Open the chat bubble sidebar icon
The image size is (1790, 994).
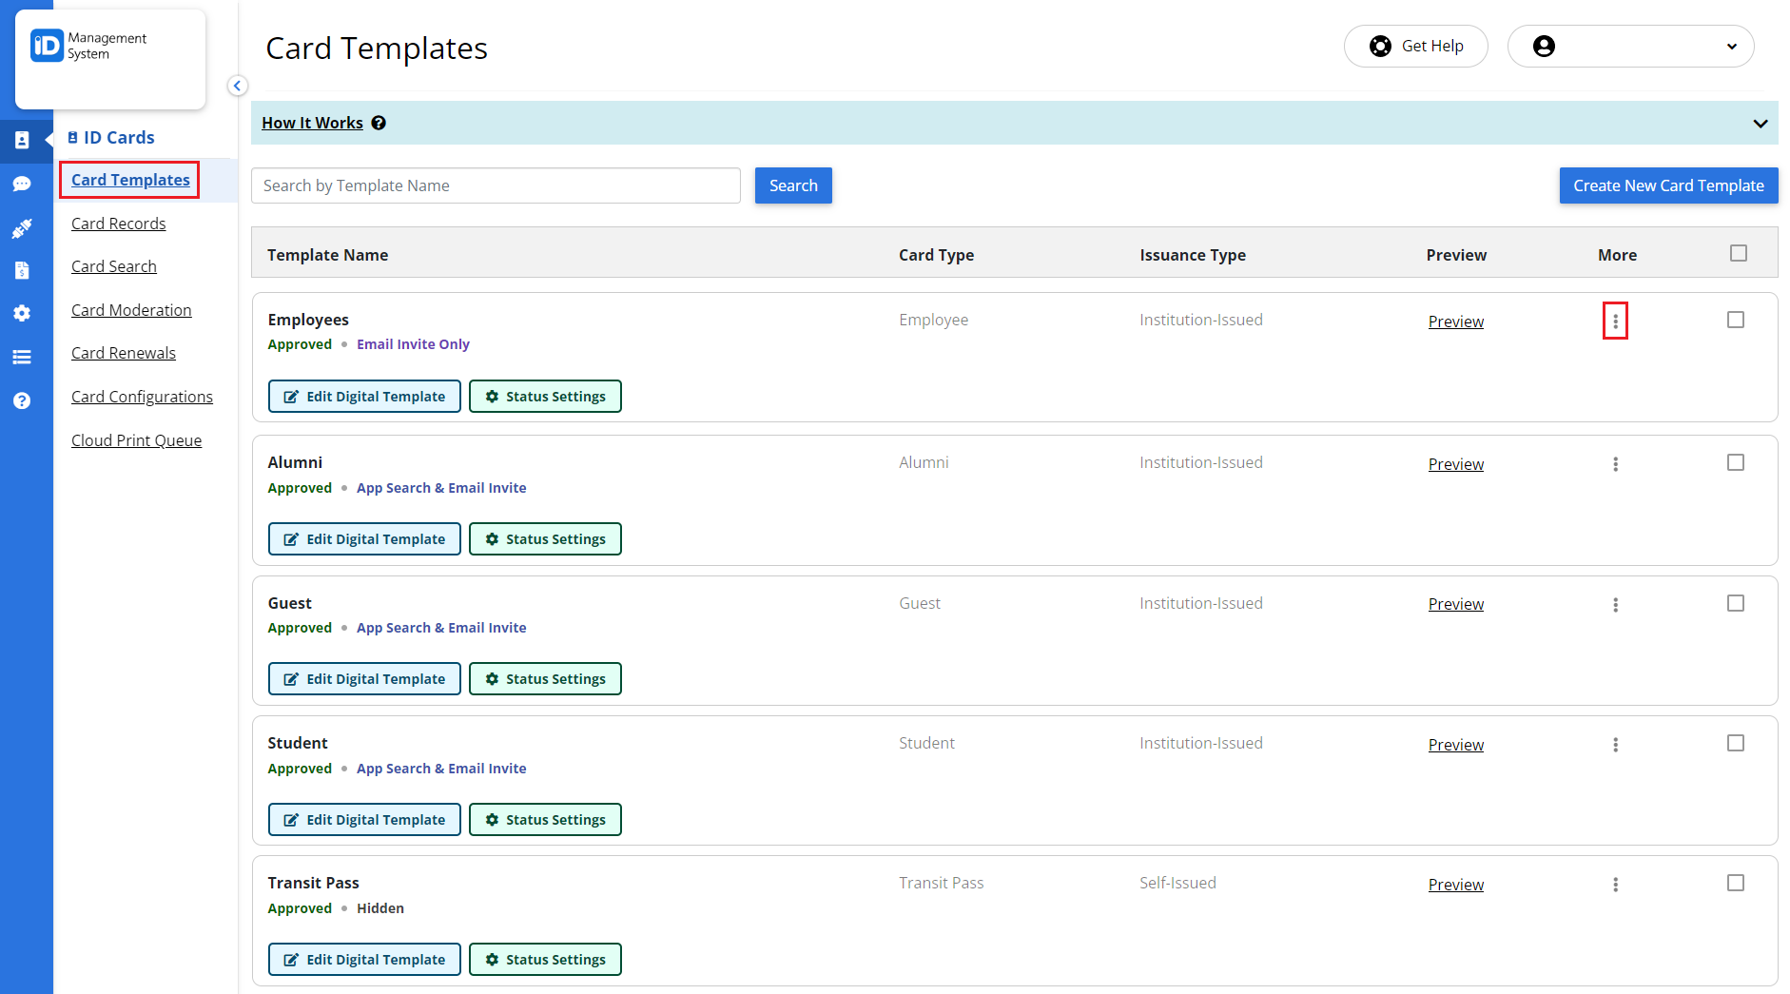tap(22, 184)
